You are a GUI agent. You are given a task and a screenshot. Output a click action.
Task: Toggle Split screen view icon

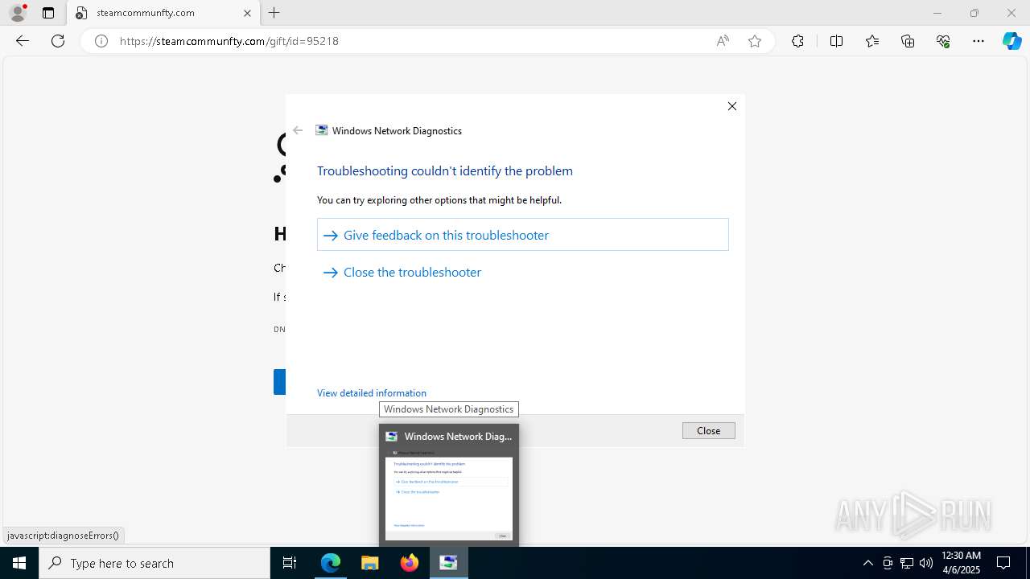(836, 41)
